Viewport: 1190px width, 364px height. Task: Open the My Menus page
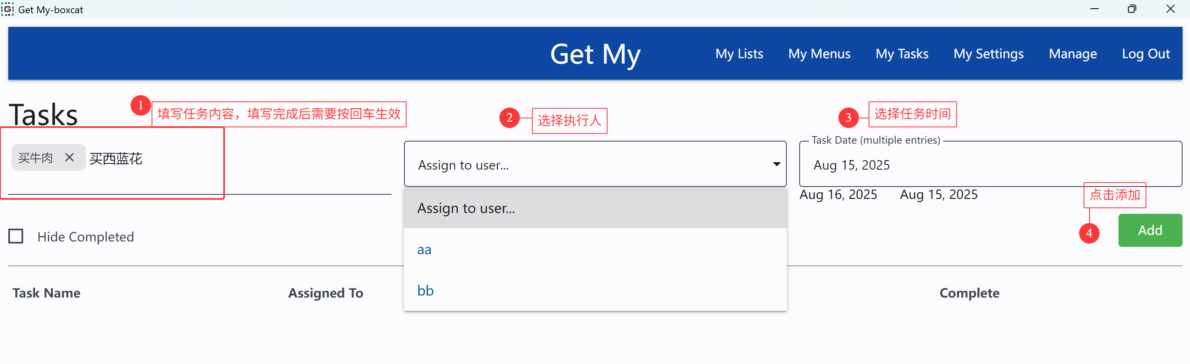(819, 54)
